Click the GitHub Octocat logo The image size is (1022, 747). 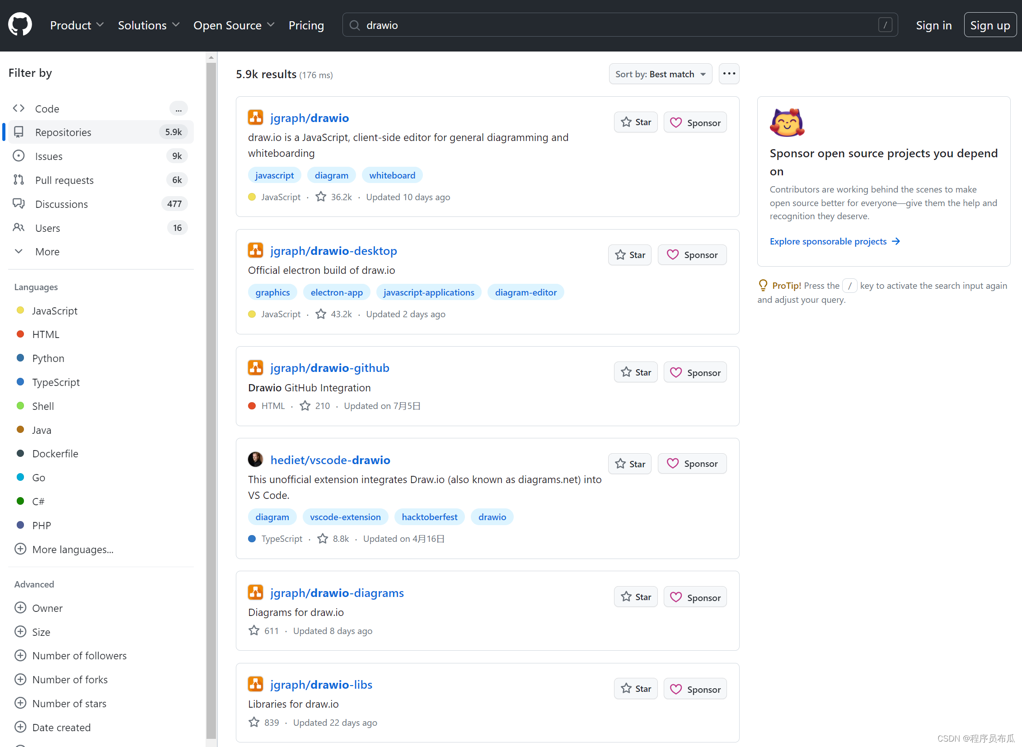coord(20,24)
